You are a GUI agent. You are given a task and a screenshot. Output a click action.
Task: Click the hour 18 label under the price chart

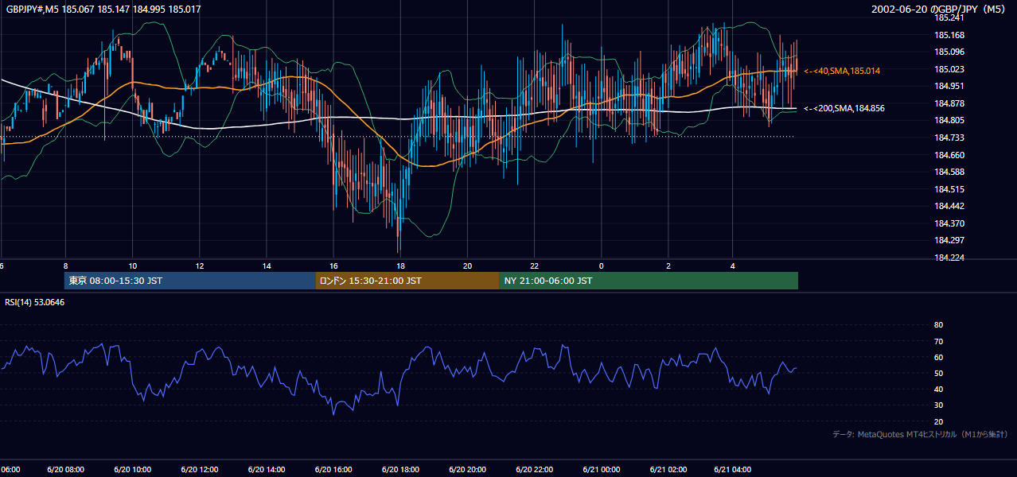400,266
